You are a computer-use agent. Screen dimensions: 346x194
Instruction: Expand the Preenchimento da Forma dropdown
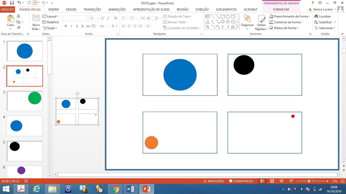tap(309, 16)
